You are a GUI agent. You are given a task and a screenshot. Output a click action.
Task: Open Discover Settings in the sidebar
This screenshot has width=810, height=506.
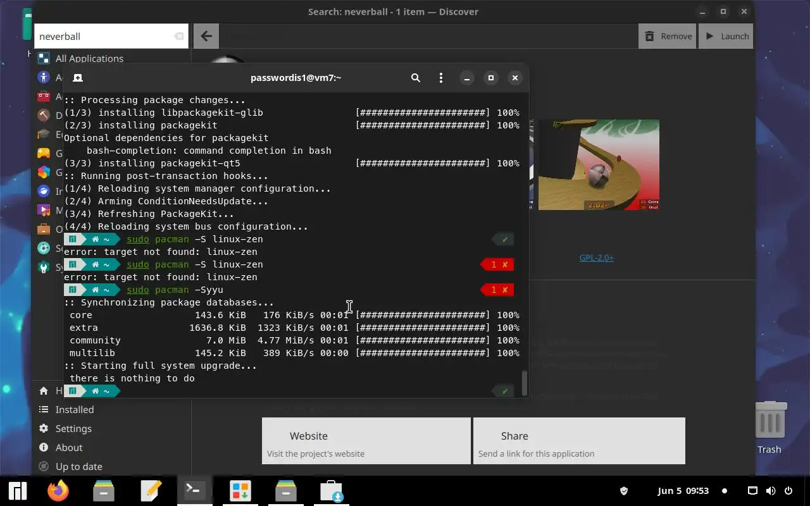click(x=73, y=428)
